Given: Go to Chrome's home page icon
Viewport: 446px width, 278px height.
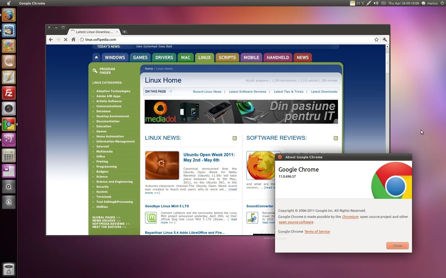Looking at the screenshot, I should tap(74, 39).
